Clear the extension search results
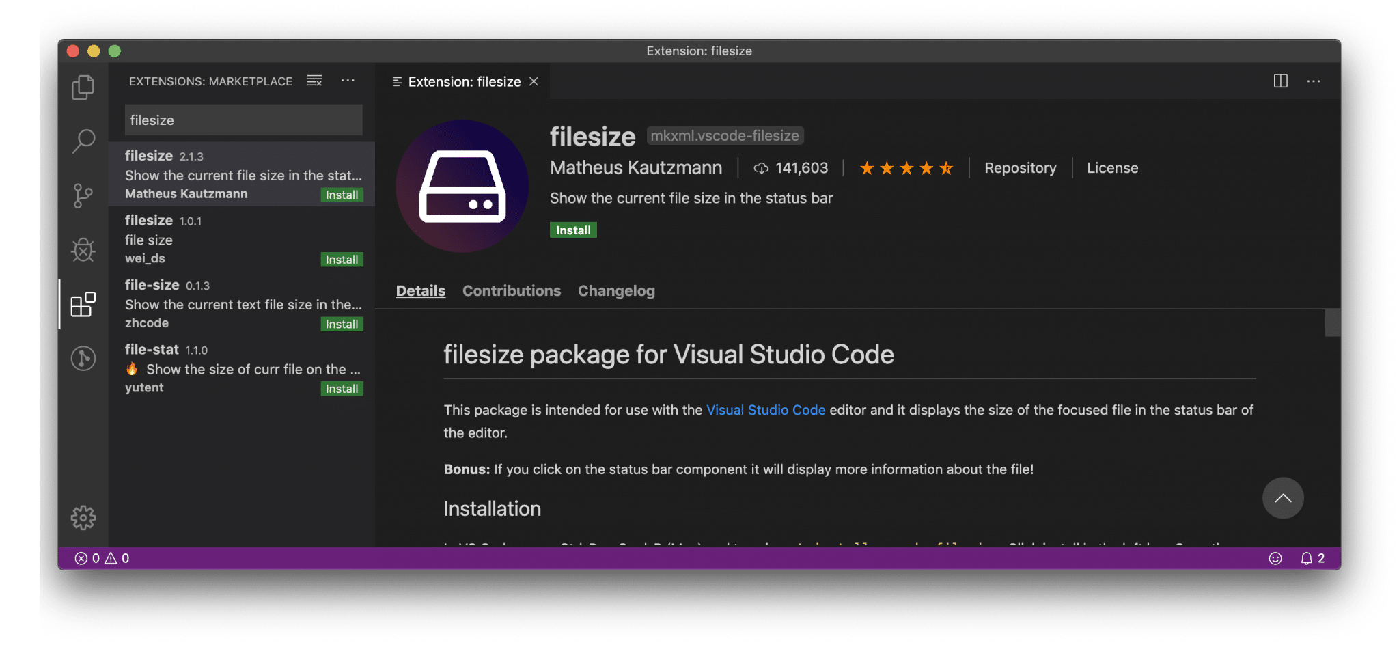1399x647 pixels. click(314, 81)
